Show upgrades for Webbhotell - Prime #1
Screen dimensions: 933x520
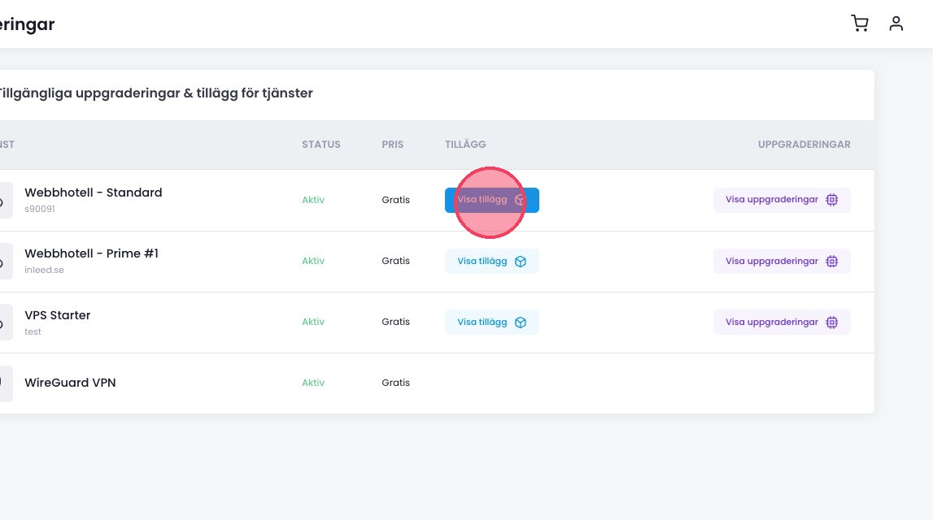781,261
